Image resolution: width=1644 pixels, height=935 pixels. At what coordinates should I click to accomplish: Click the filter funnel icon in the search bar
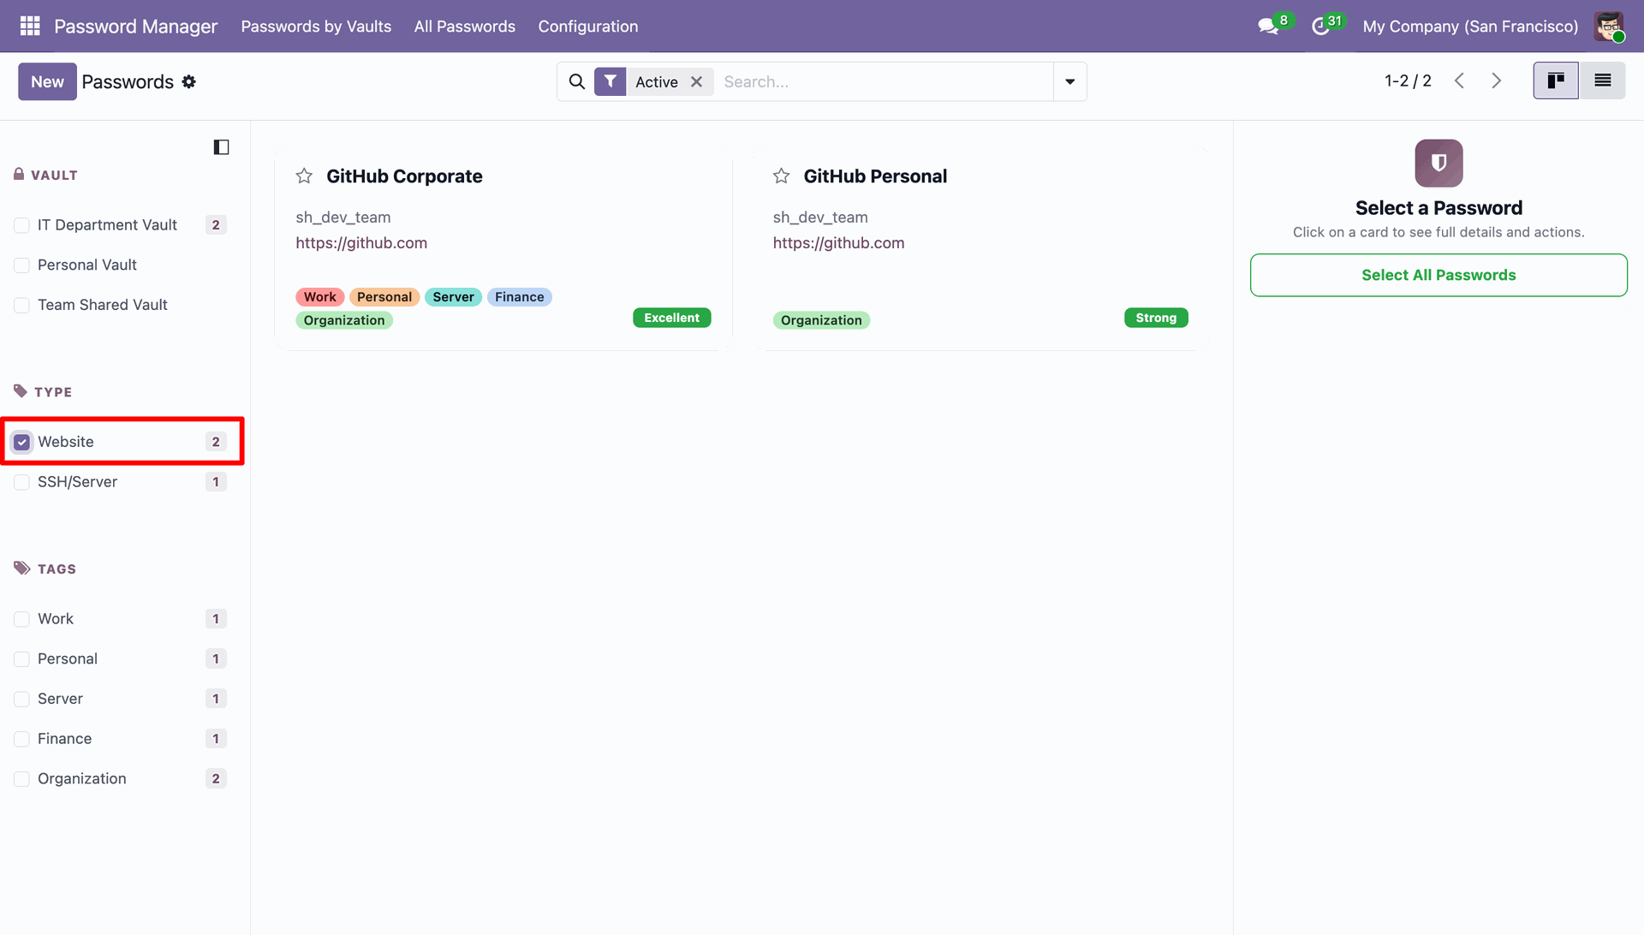[x=610, y=81]
